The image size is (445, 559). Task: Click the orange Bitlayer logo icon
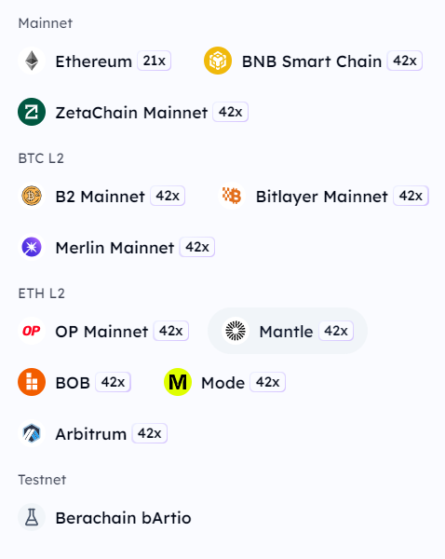point(232,196)
